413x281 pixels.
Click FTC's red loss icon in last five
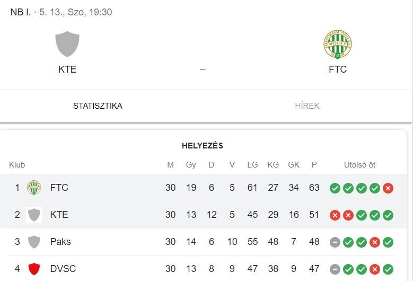click(x=388, y=188)
